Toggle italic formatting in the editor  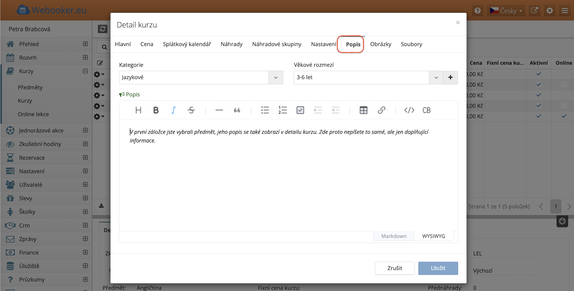(x=173, y=110)
